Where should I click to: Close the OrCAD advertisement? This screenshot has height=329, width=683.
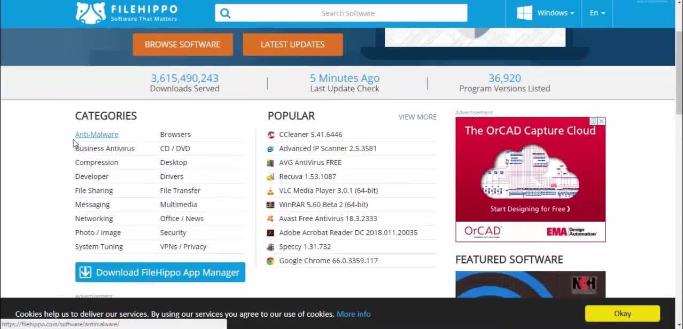[601, 121]
